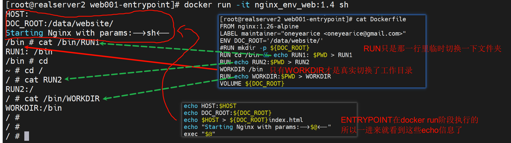511x143 pixels.
Task: Click the oneyearice@gmail.com email address
Action: tap(363, 34)
